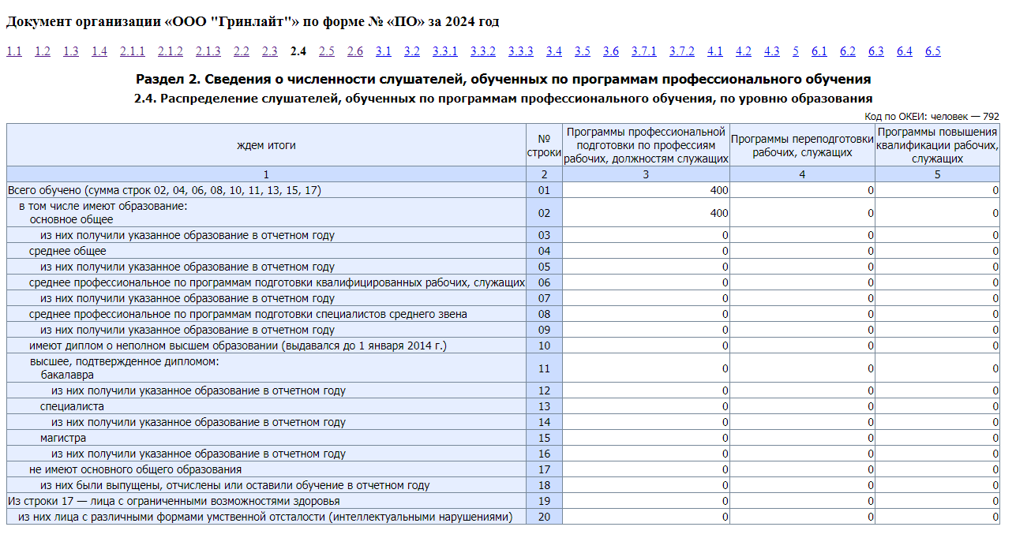Go to section 2.1.2
The height and width of the screenshot is (538, 1016).
click(171, 51)
